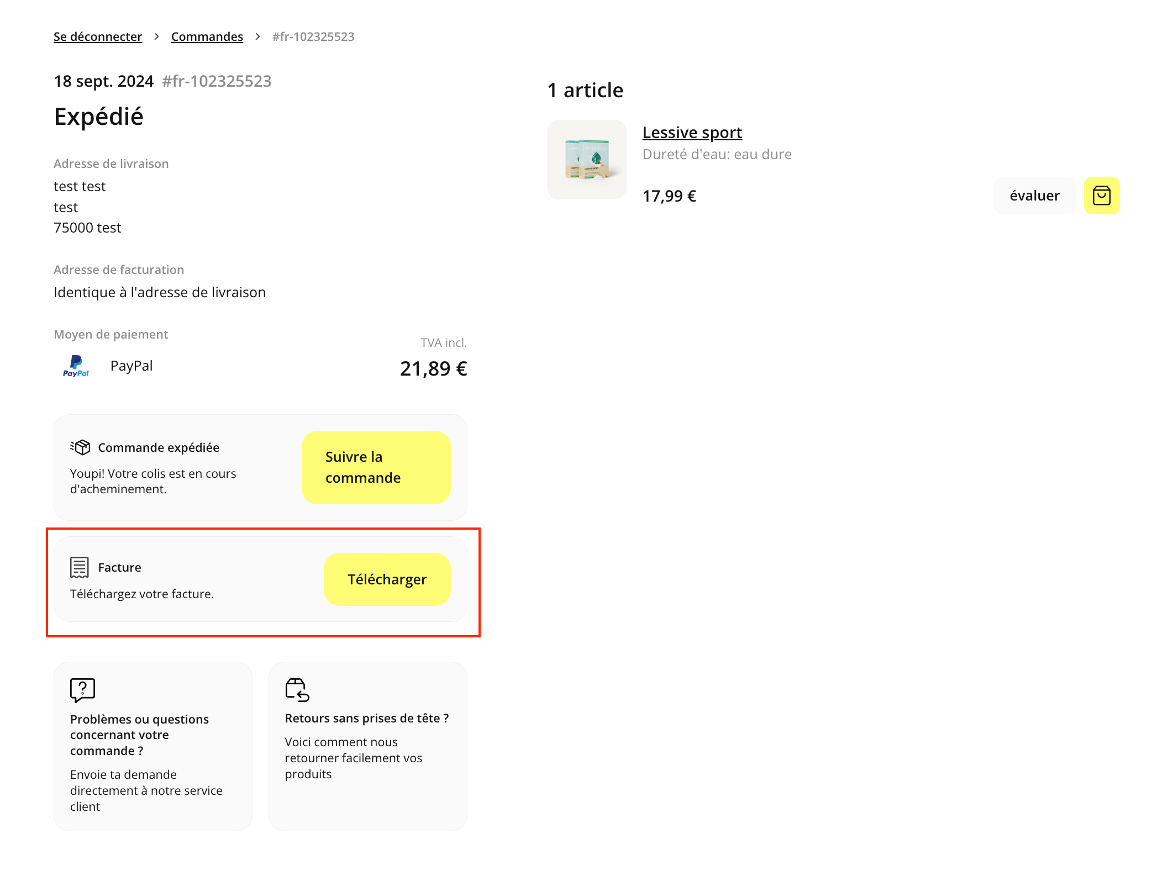
Task: Open the Lessive sport product link
Action: [692, 133]
